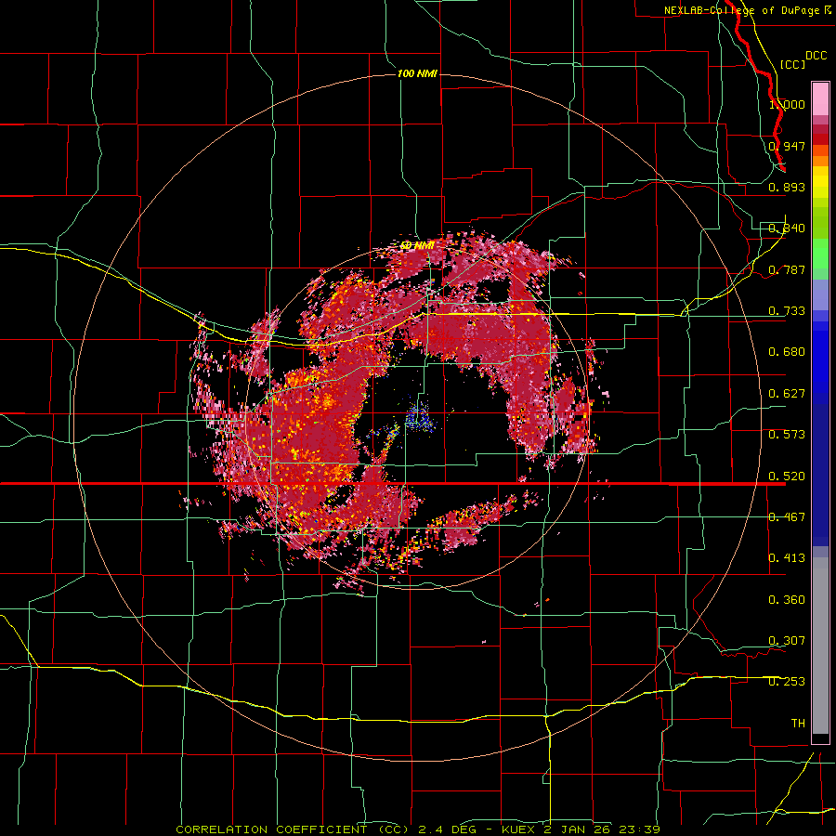Click the 0.893 legend value
This screenshot has height=836, width=836.
787,187
